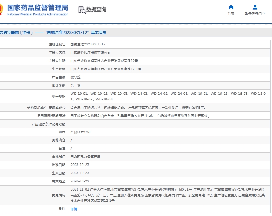Click the 产品名称 row label
Image resolution: width=272 pixels, height=216 pixels.
[x=59, y=77]
